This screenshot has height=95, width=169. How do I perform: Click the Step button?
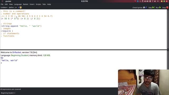click(x=151, y=8)
